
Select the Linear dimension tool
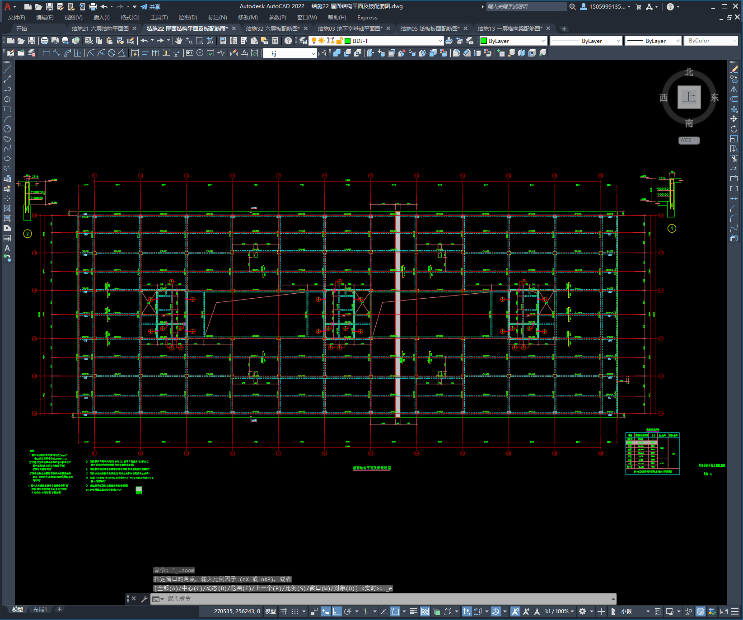tap(46, 53)
